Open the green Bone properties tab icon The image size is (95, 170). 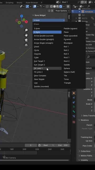74,112
